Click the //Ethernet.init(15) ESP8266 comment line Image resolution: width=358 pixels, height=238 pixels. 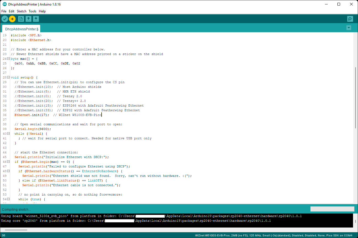tap(79, 106)
